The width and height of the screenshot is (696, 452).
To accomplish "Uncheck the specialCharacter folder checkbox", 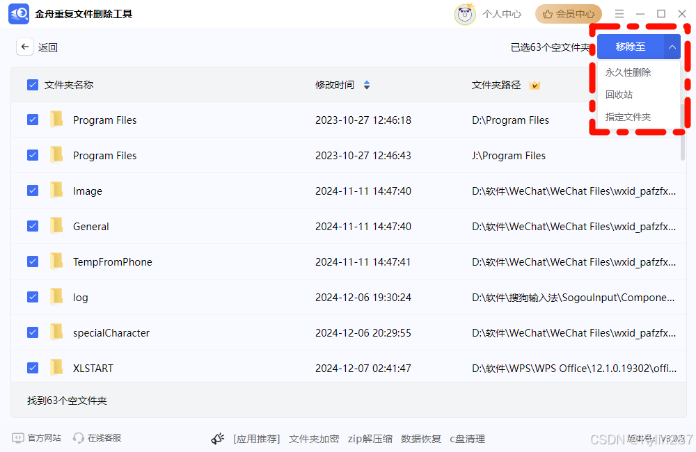I will (x=33, y=332).
